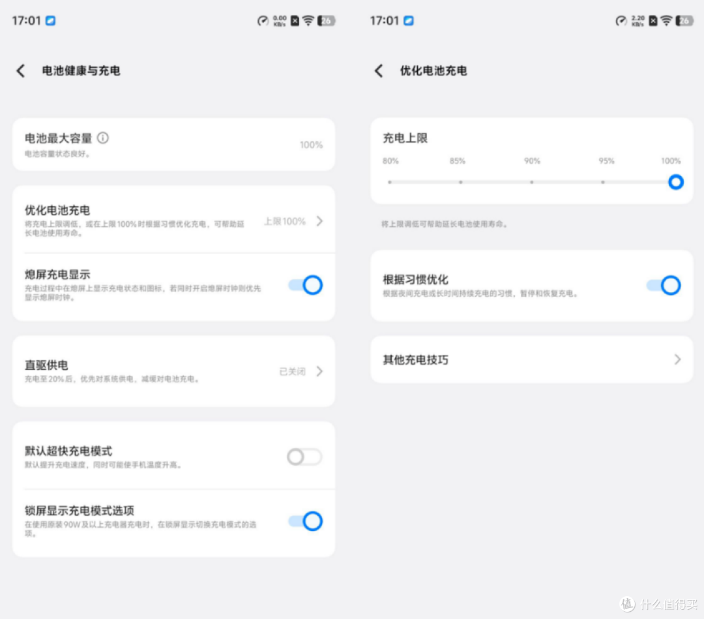Tap battery indicator in right status bar
Screen dimensions: 704x619
click(x=684, y=21)
